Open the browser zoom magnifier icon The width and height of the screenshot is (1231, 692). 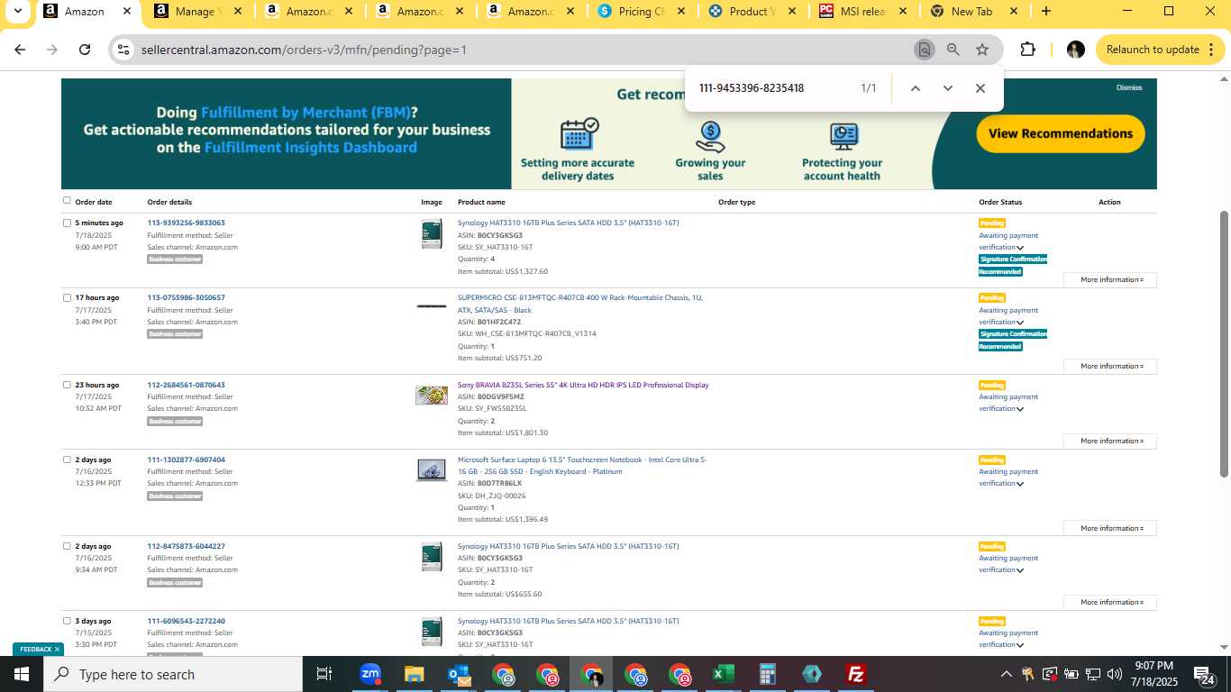[953, 50]
